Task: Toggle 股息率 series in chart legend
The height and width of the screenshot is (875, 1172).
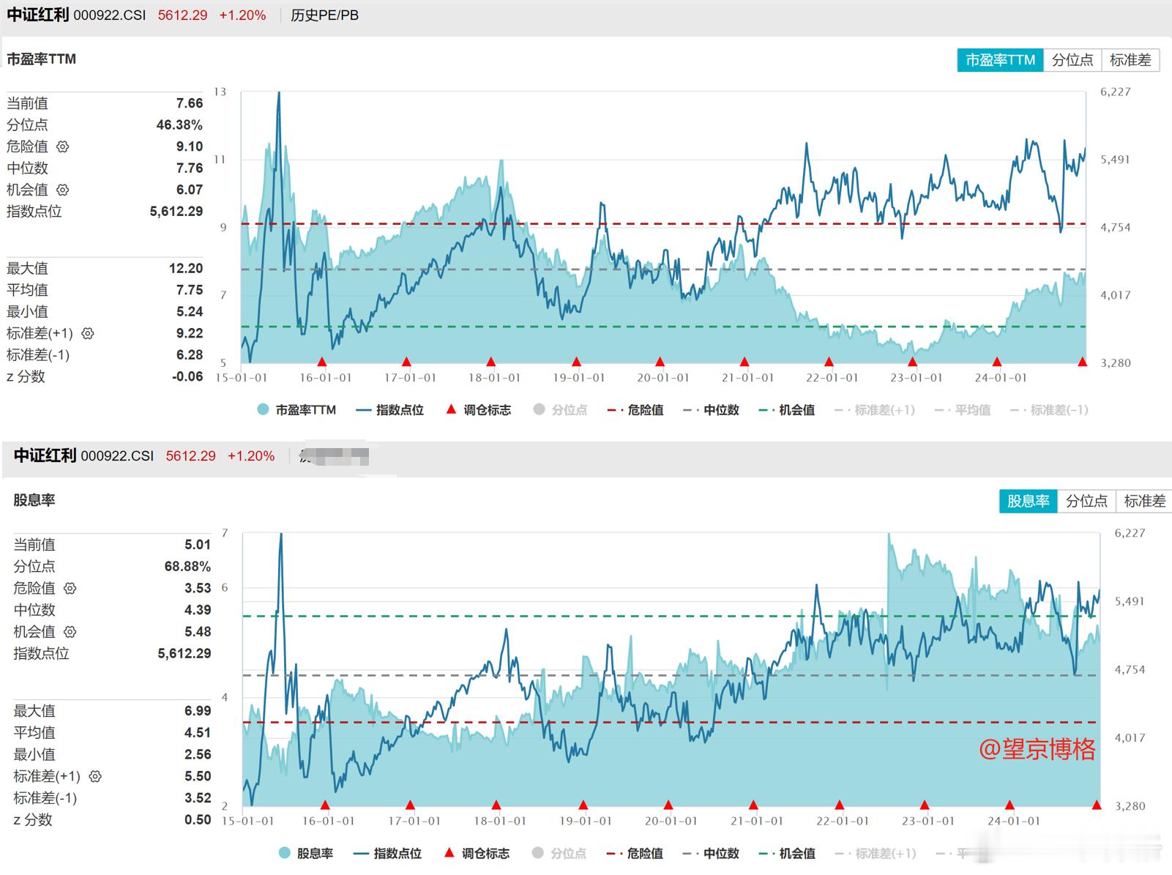Action: pos(306,853)
